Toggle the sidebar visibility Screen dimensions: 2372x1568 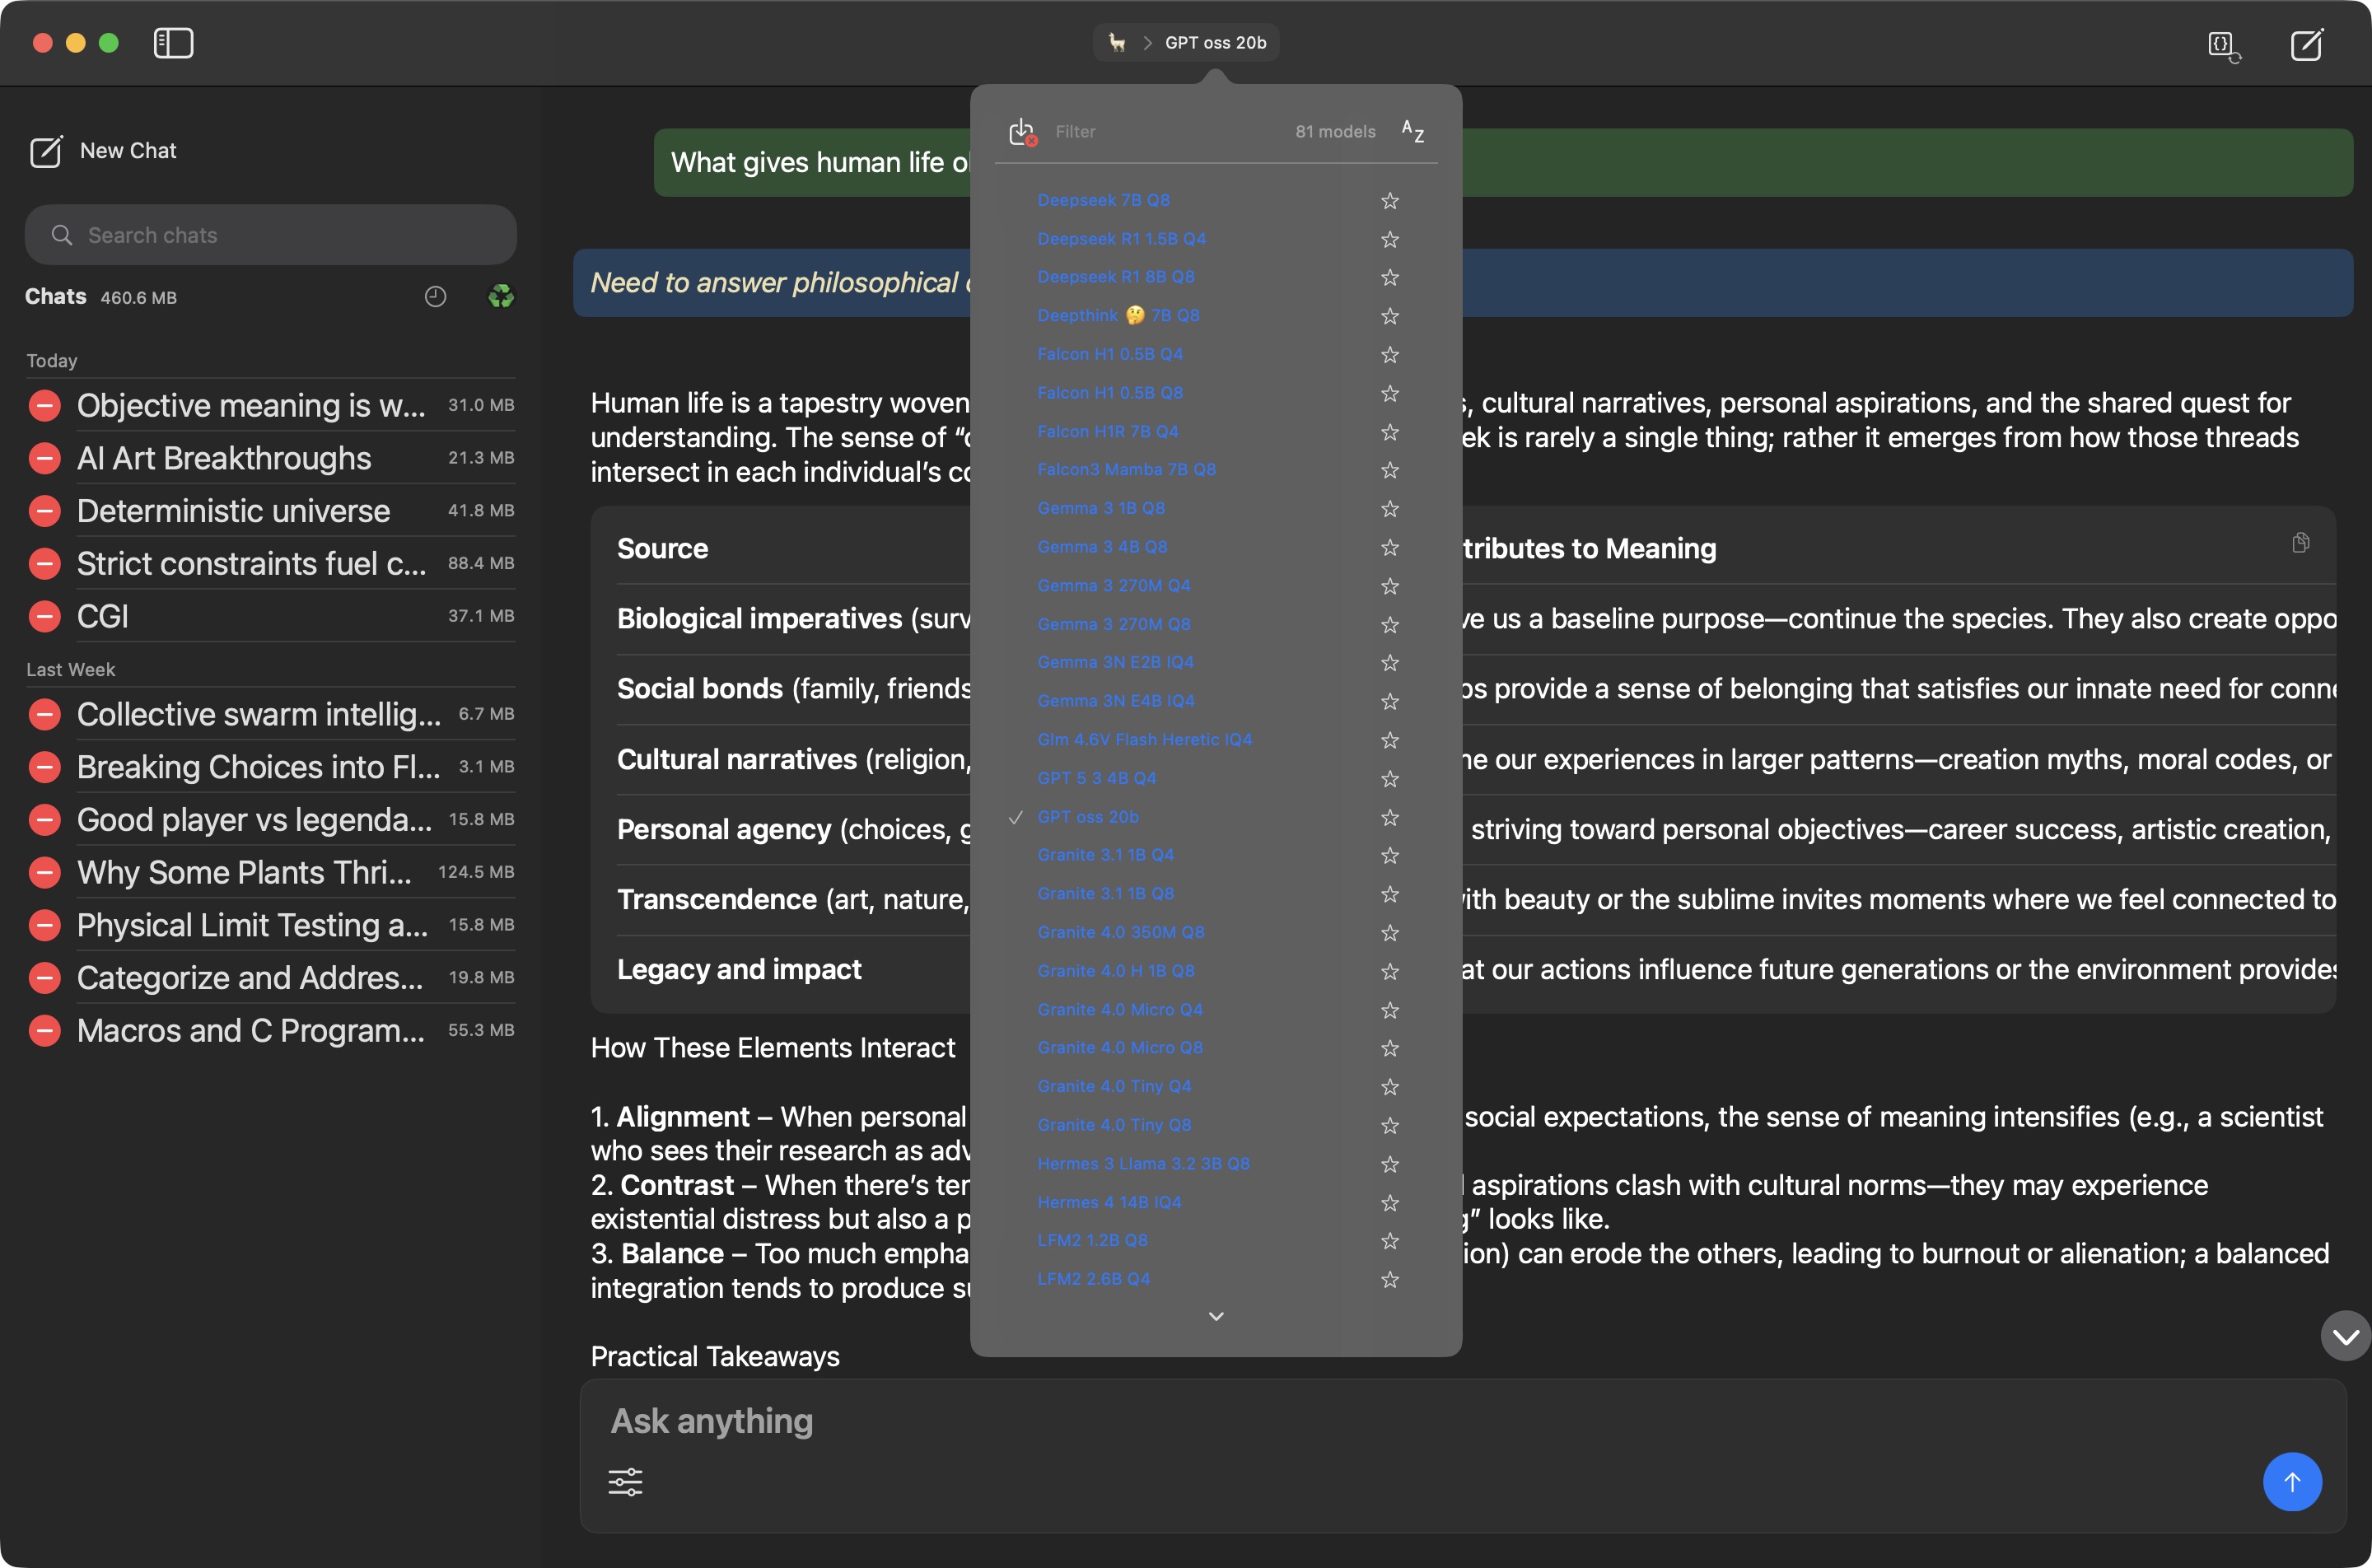coord(172,43)
